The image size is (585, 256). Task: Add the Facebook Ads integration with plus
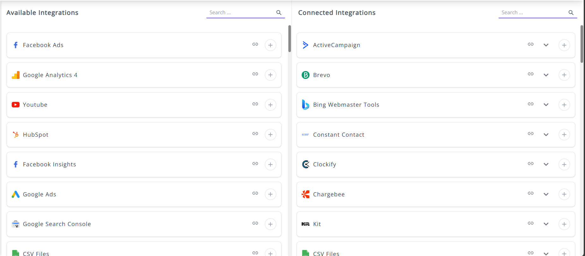[270, 45]
